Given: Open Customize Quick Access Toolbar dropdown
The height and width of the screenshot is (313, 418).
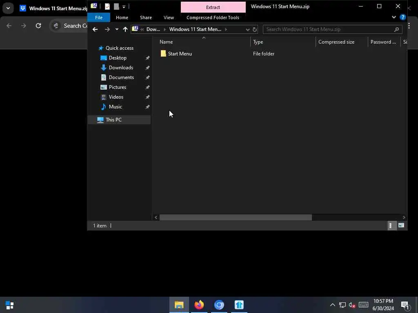Looking at the screenshot, I should tap(124, 7).
